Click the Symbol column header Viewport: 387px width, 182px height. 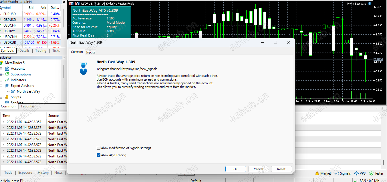click(11, 8)
